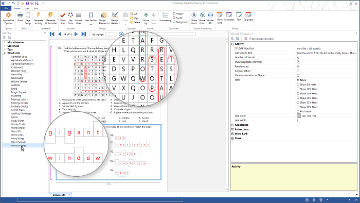
Task: Go to the next page
Action: pyautogui.click(x=76, y=34)
